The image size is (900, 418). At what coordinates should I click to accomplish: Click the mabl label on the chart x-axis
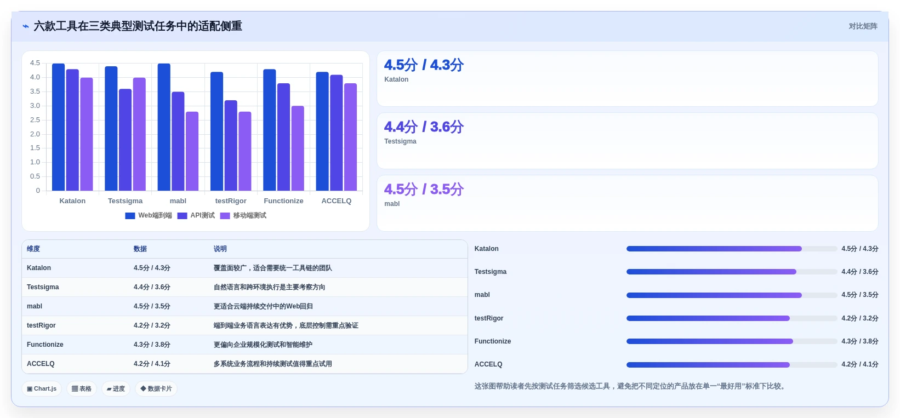click(178, 201)
